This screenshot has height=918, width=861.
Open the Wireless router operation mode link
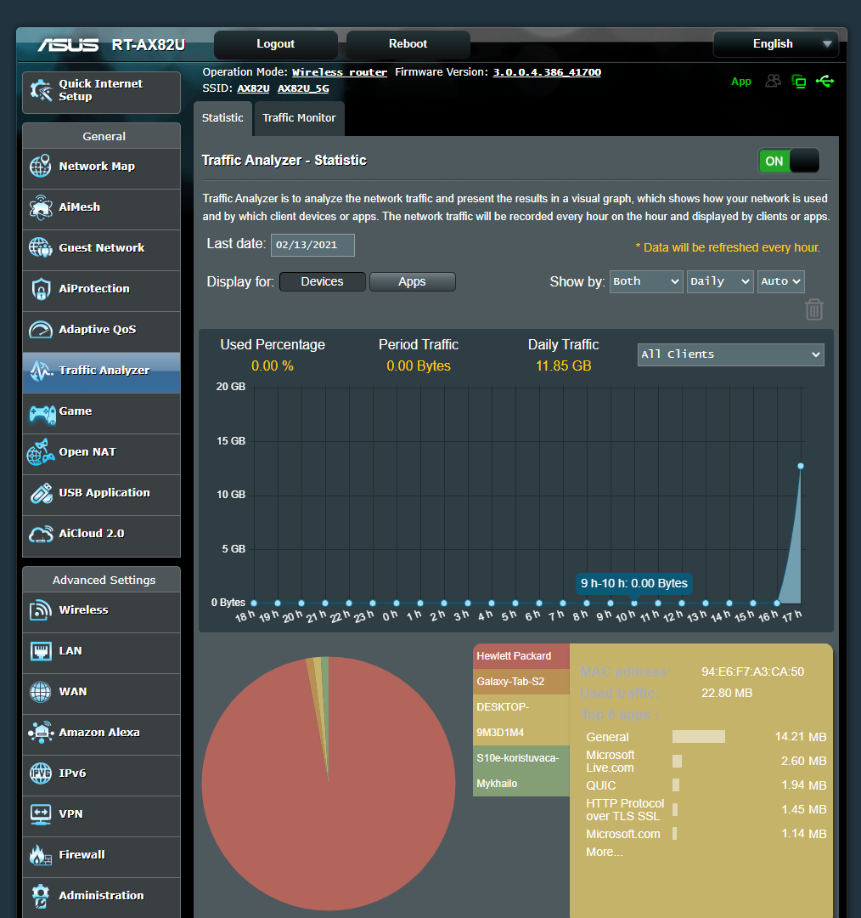(x=340, y=72)
